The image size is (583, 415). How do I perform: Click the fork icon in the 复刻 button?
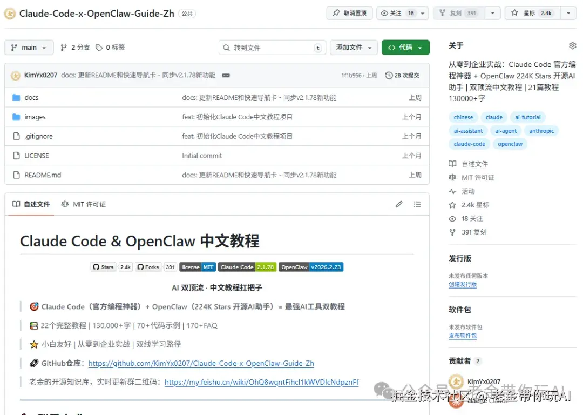tap(443, 13)
